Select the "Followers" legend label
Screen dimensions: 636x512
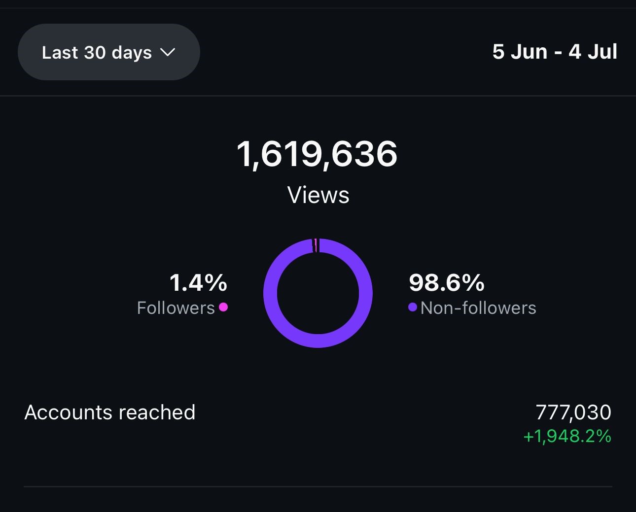point(176,308)
